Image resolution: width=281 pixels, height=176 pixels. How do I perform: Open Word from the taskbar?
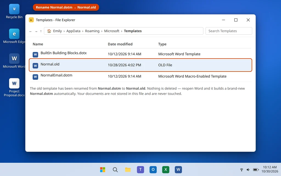[178, 169]
